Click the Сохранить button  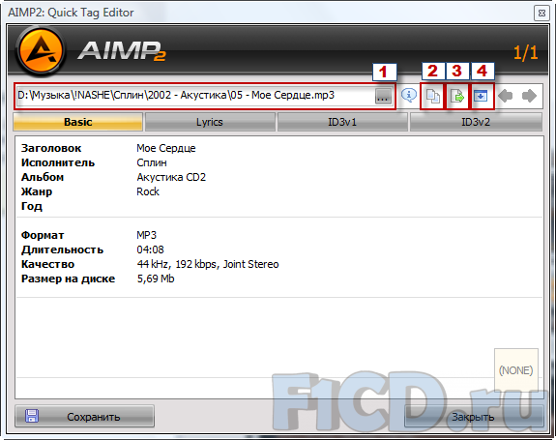84,416
